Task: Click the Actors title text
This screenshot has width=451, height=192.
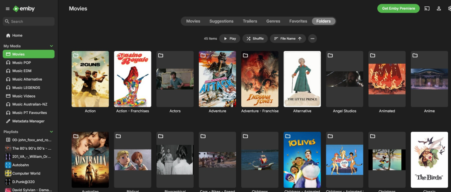Action: pyautogui.click(x=175, y=111)
